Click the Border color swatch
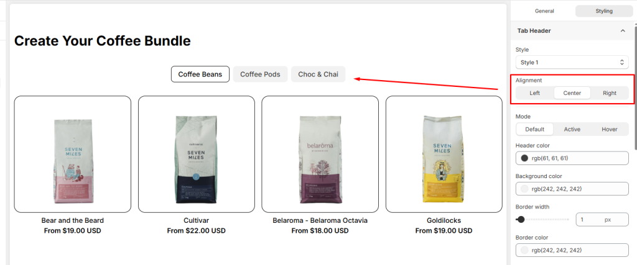 pos(524,250)
